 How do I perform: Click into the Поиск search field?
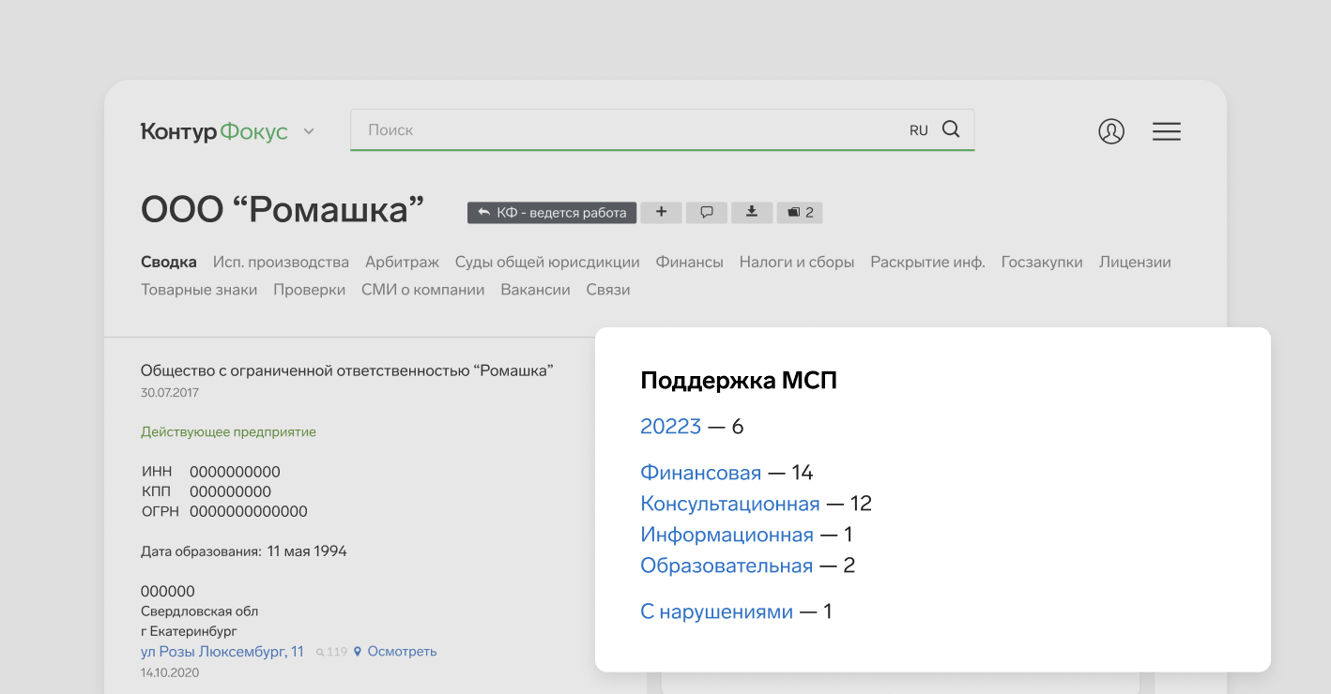(x=620, y=130)
